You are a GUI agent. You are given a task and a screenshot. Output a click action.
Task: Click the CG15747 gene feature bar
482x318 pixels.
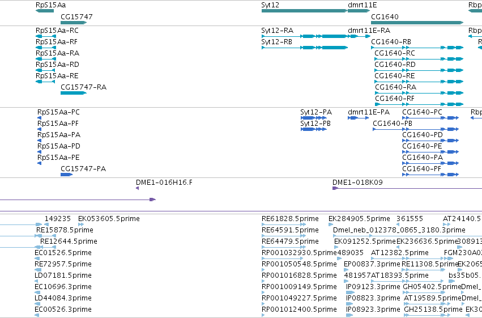point(74,23)
